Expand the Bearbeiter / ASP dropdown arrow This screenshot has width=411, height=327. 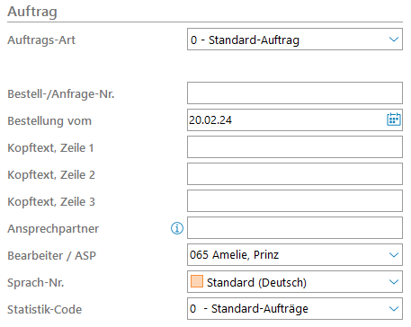pos(393,255)
